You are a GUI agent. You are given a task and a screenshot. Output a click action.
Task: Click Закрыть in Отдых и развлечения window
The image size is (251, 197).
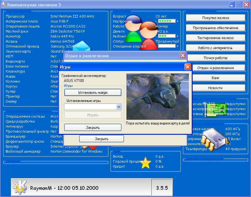[x=101, y=139]
